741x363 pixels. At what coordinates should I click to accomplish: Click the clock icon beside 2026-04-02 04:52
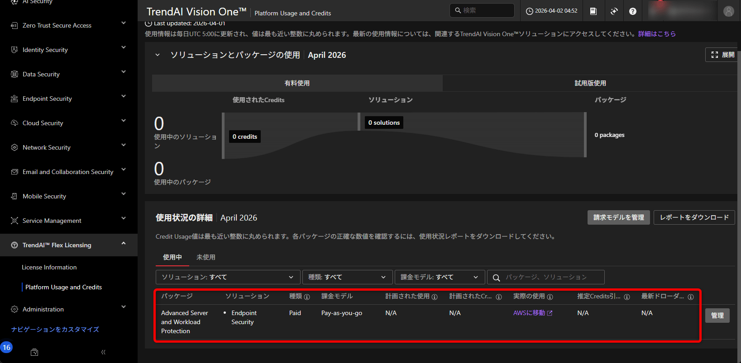[x=529, y=11]
